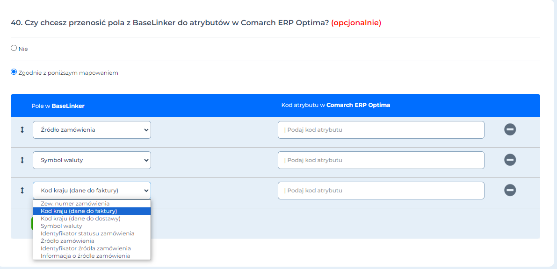Grab reorder handle for Źródło zamówienia row
The image size is (557, 269).
tap(22, 130)
